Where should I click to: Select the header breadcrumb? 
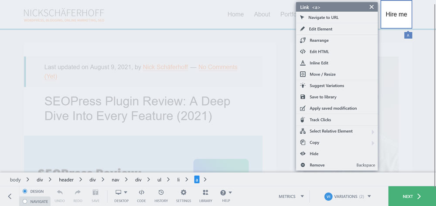tap(66, 179)
